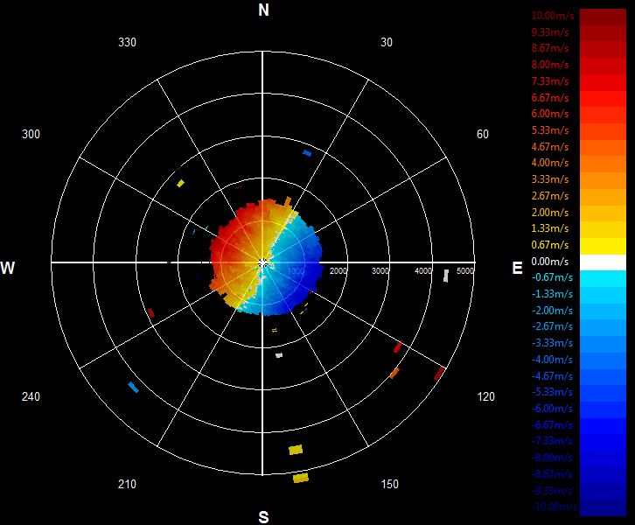Click the -0.67m/s legend label

pos(552,277)
